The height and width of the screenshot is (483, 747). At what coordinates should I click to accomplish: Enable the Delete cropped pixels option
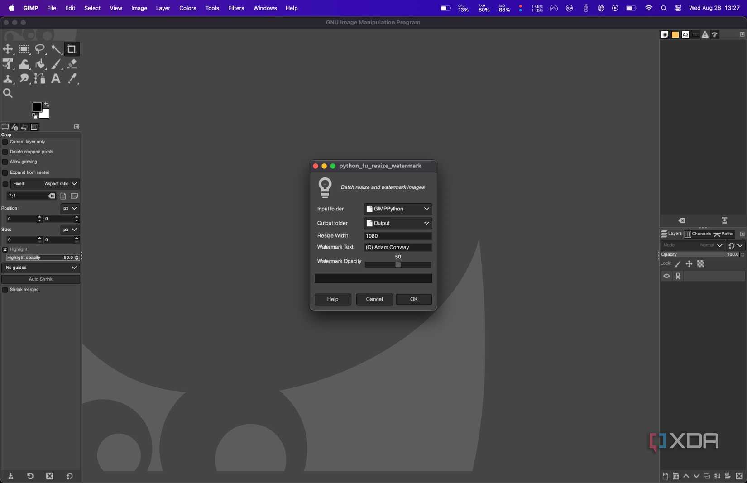coord(5,152)
